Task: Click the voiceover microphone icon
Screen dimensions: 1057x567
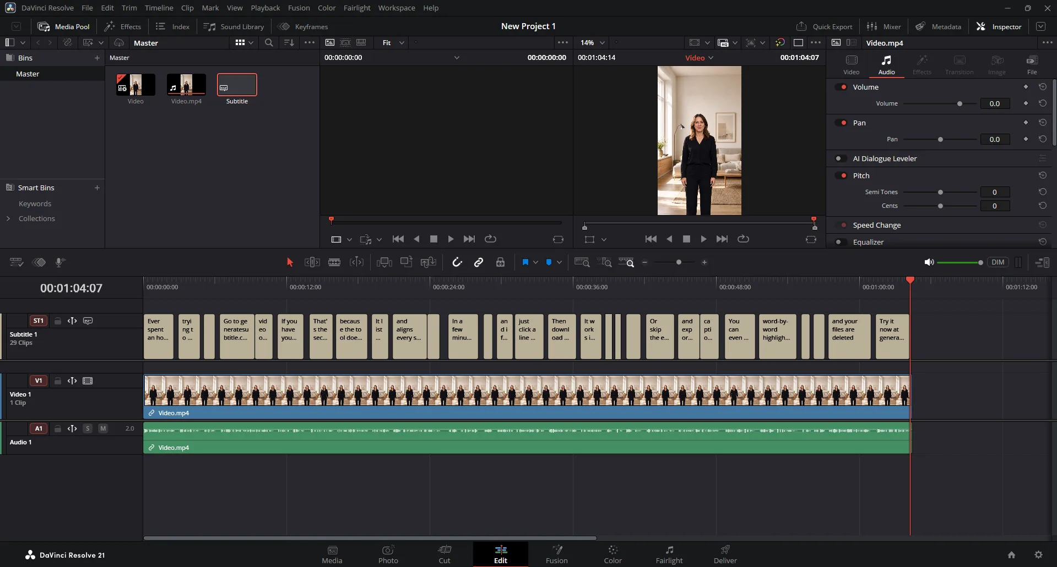Action: point(61,262)
